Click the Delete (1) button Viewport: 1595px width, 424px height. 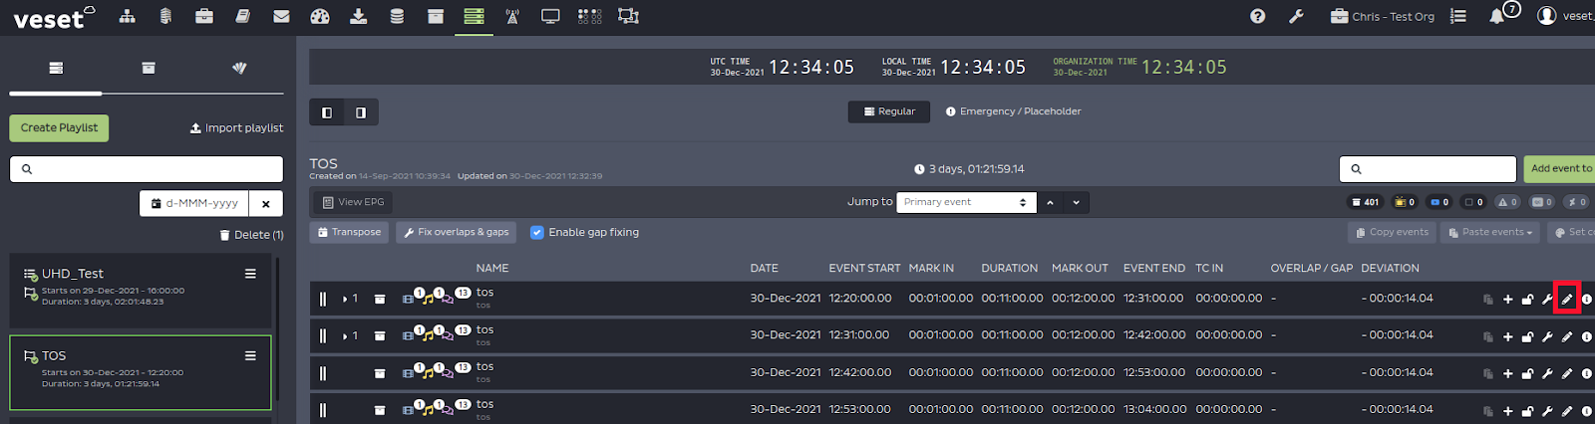[x=251, y=235]
